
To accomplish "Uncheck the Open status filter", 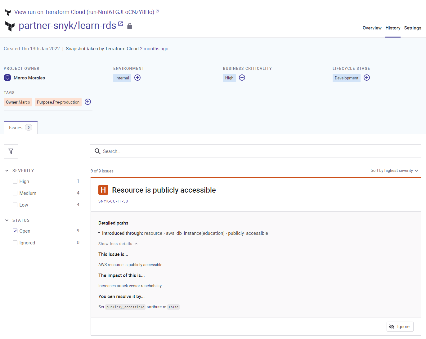I will (15, 231).
